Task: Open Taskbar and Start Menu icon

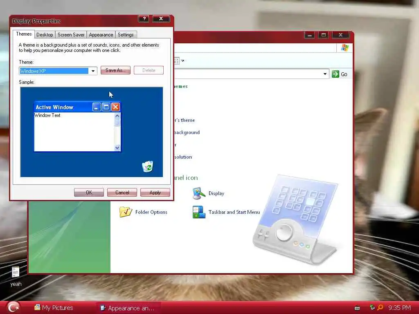Action: (x=226, y=212)
